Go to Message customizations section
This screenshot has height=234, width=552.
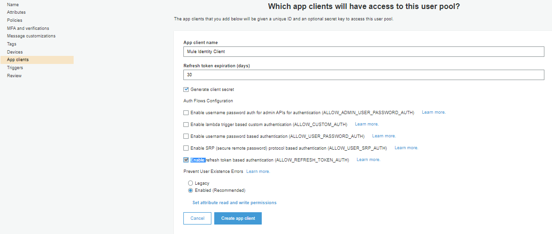[31, 36]
